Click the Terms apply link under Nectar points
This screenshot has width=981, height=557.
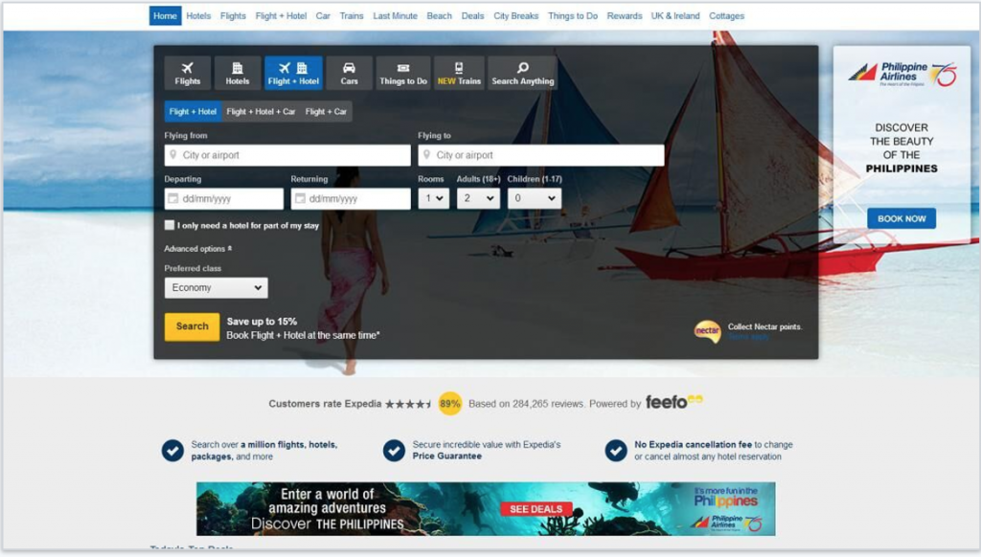click(748, 337)
